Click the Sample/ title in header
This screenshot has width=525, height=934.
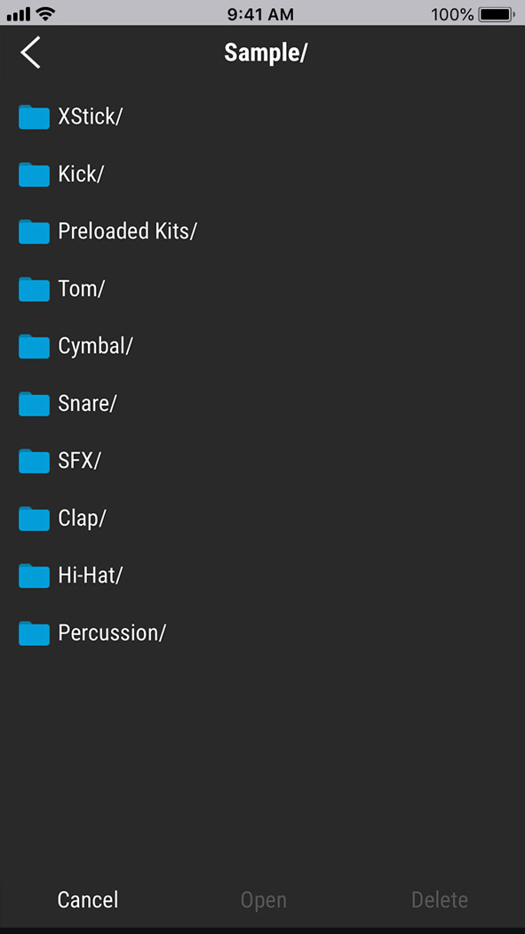(266, 52)
